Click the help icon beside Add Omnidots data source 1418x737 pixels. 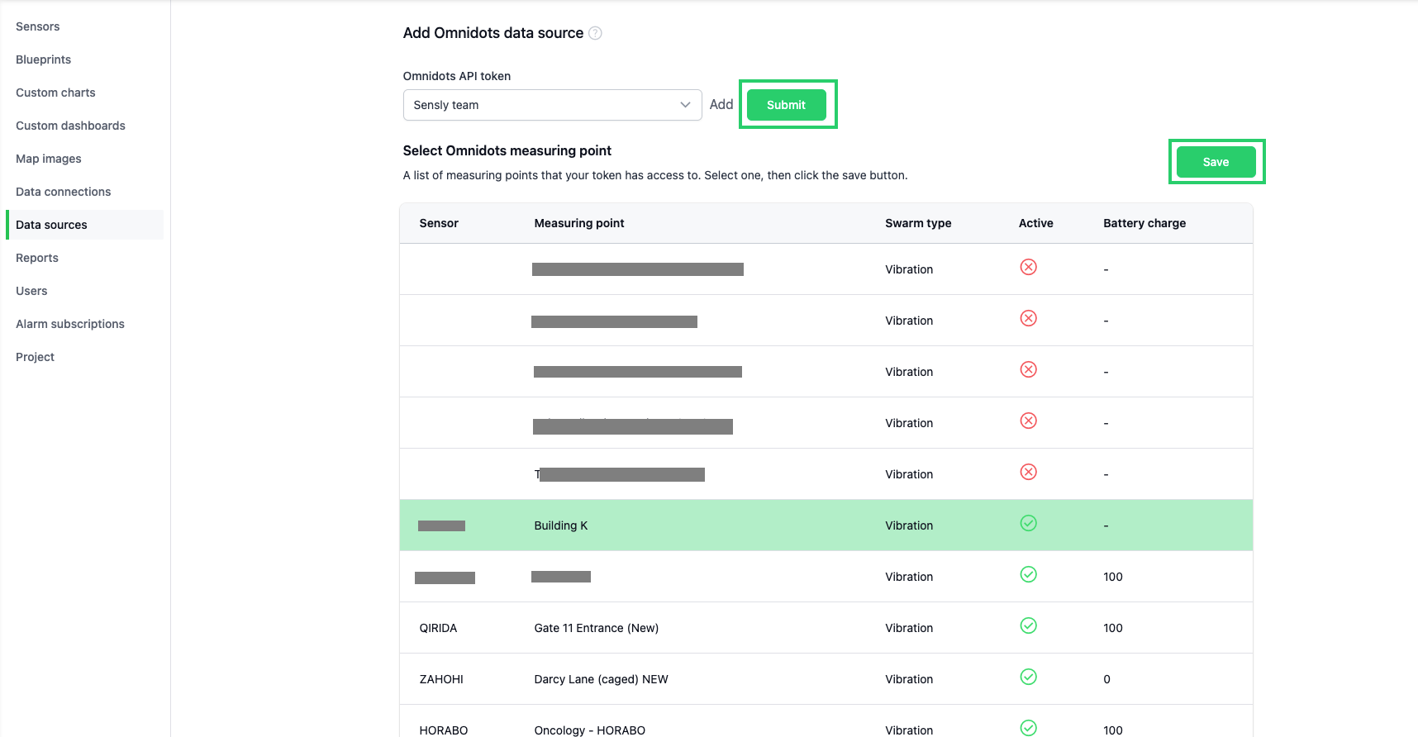pos(595,33)
